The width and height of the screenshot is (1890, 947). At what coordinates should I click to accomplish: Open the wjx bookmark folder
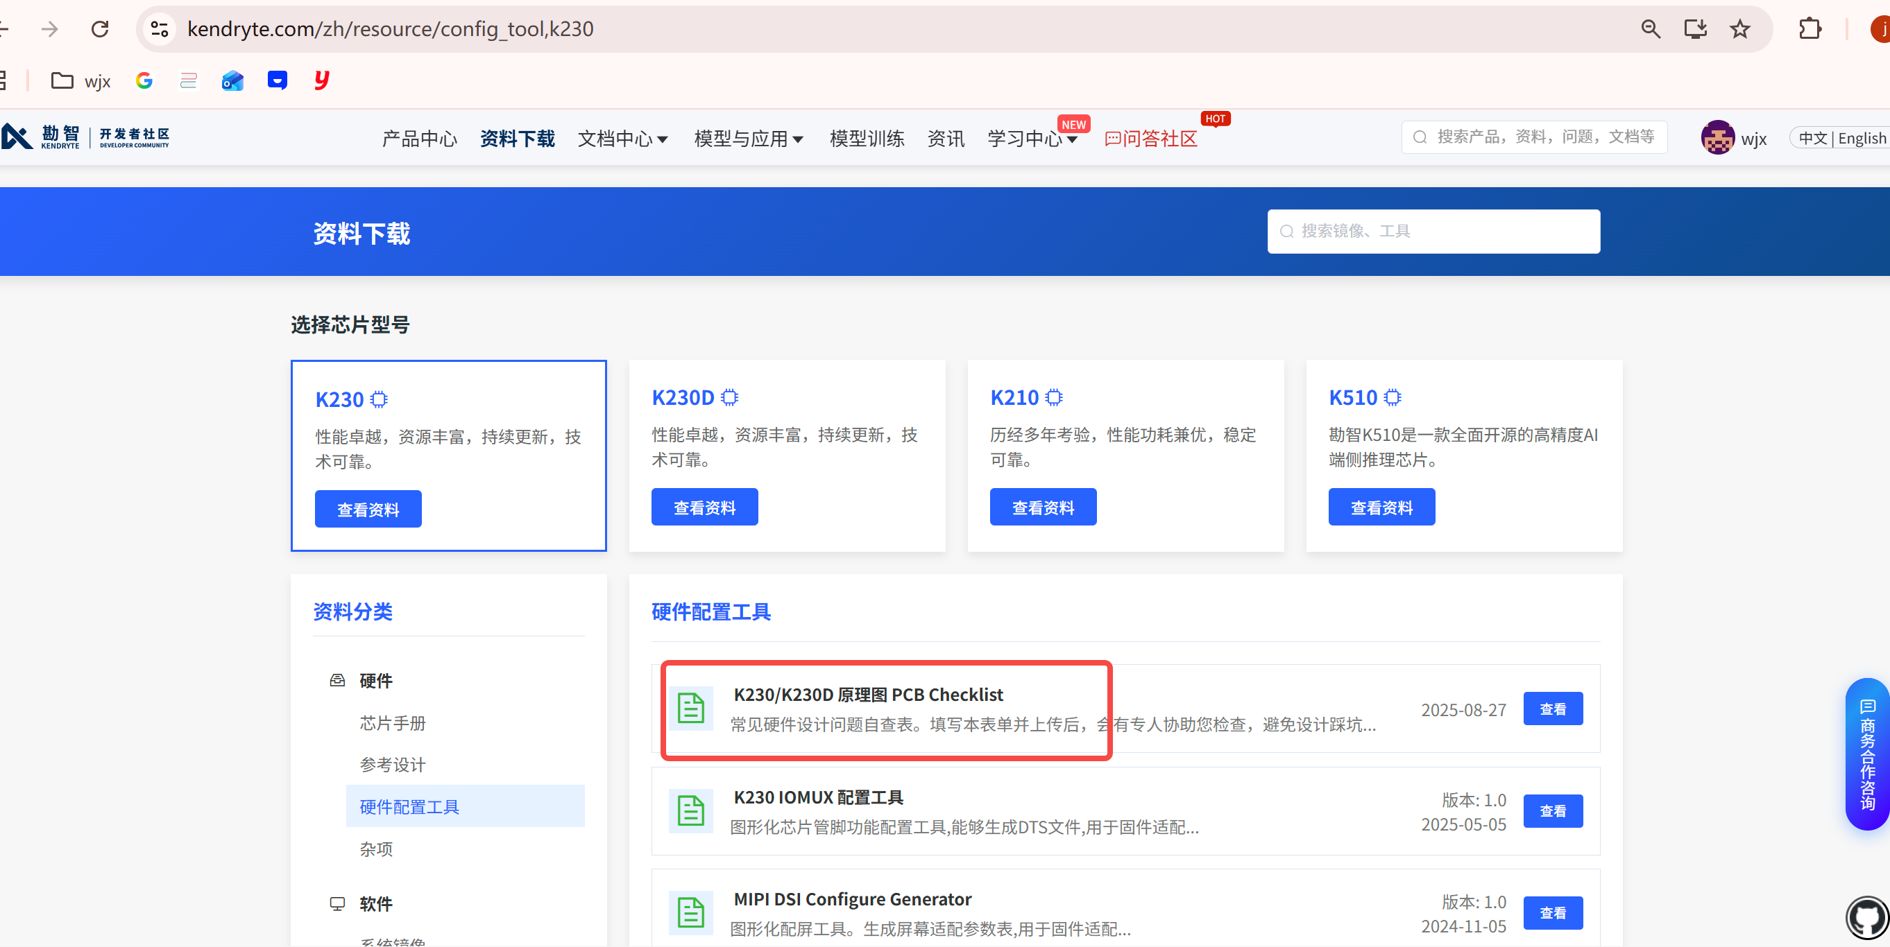coord(80,80)
